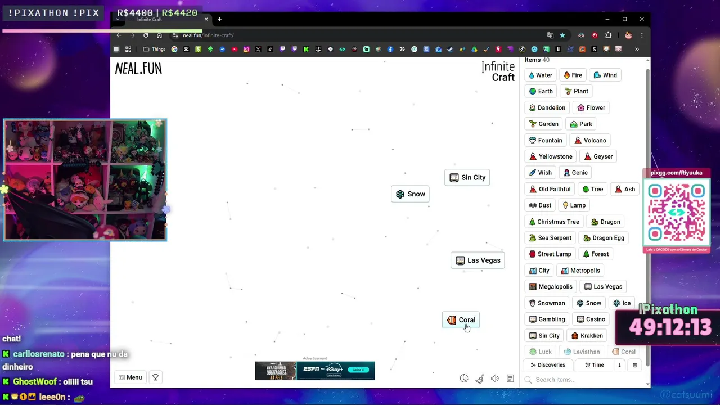Open the Menu button in Infinite Craft

(130, 377)
